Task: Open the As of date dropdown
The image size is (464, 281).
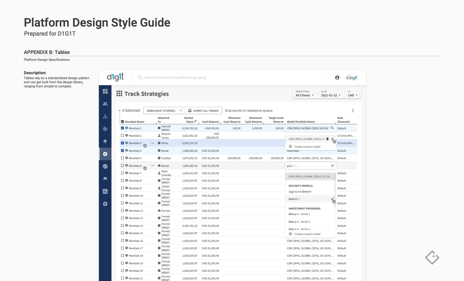Action: [331, 94]
